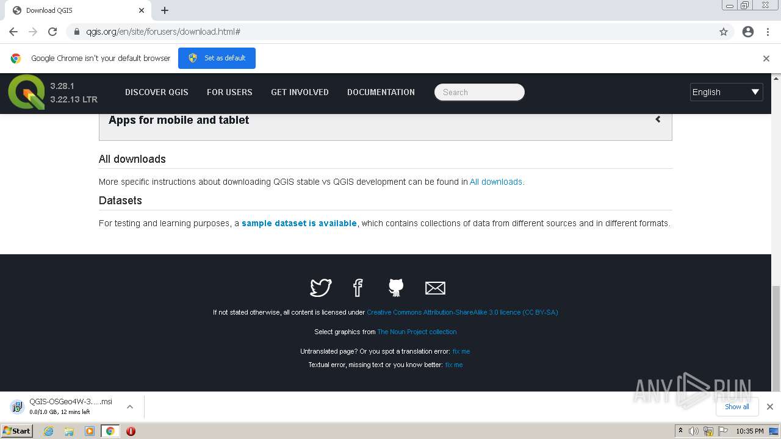
Task: Click the taskbar clock 10:35 PM
Action: (750, 431)
